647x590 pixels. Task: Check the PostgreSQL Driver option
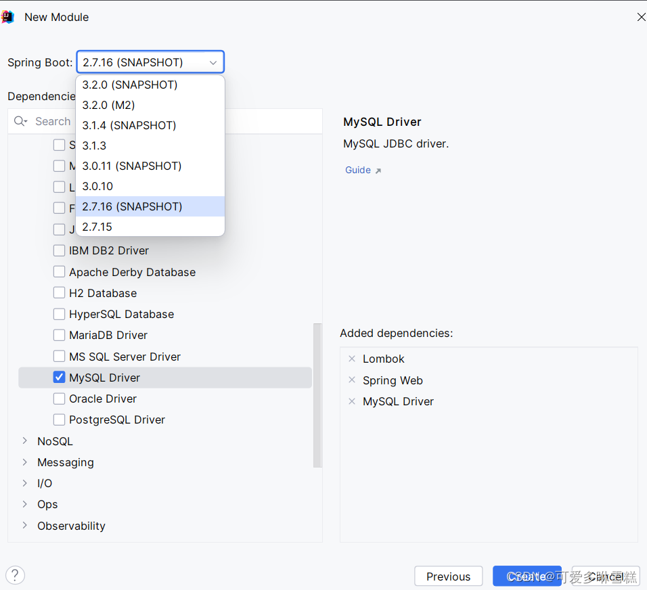tap(59, 419)
